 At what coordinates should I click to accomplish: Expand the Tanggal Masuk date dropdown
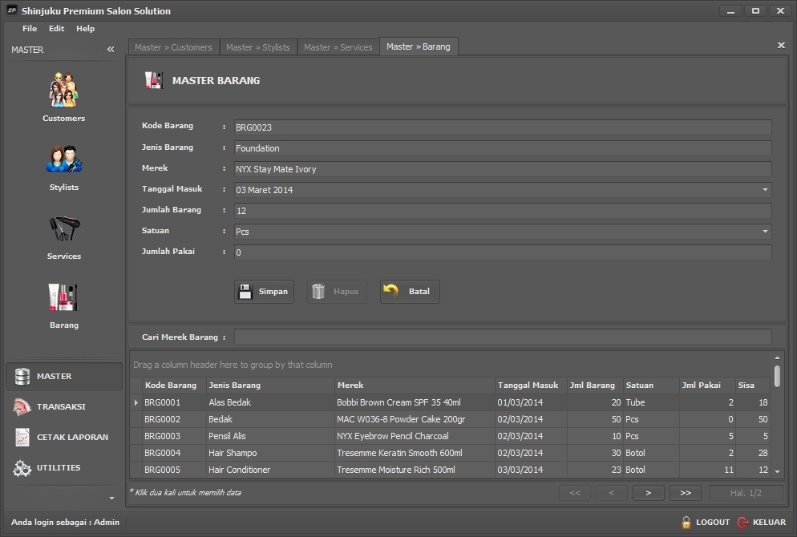coord(765,190)
